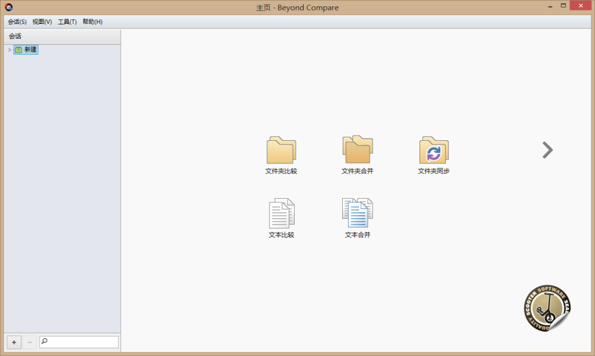Open the 文本合并 (Text Merge) session icon

click(357, 213)
